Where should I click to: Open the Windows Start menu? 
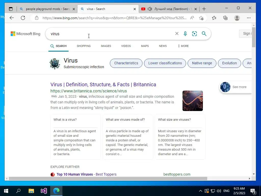pyautogui.click(x=6, y=191)
